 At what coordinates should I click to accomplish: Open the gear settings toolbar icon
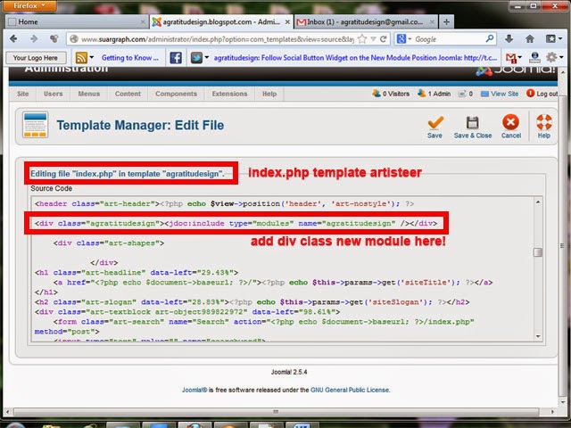click(551, 57)
